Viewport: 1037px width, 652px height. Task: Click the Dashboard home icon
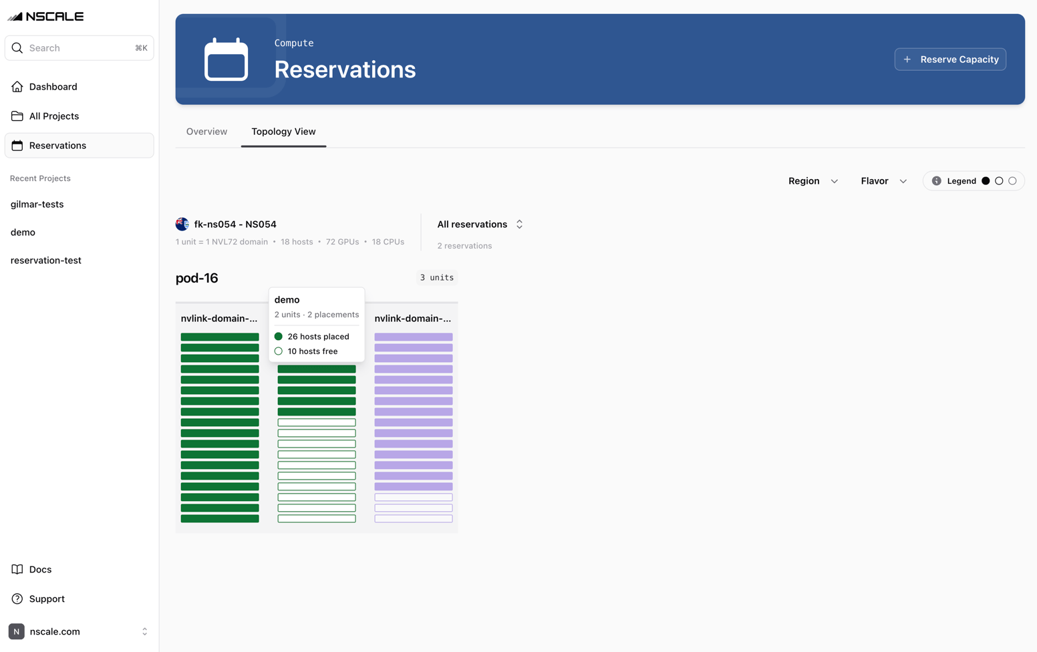click(17, 87)
